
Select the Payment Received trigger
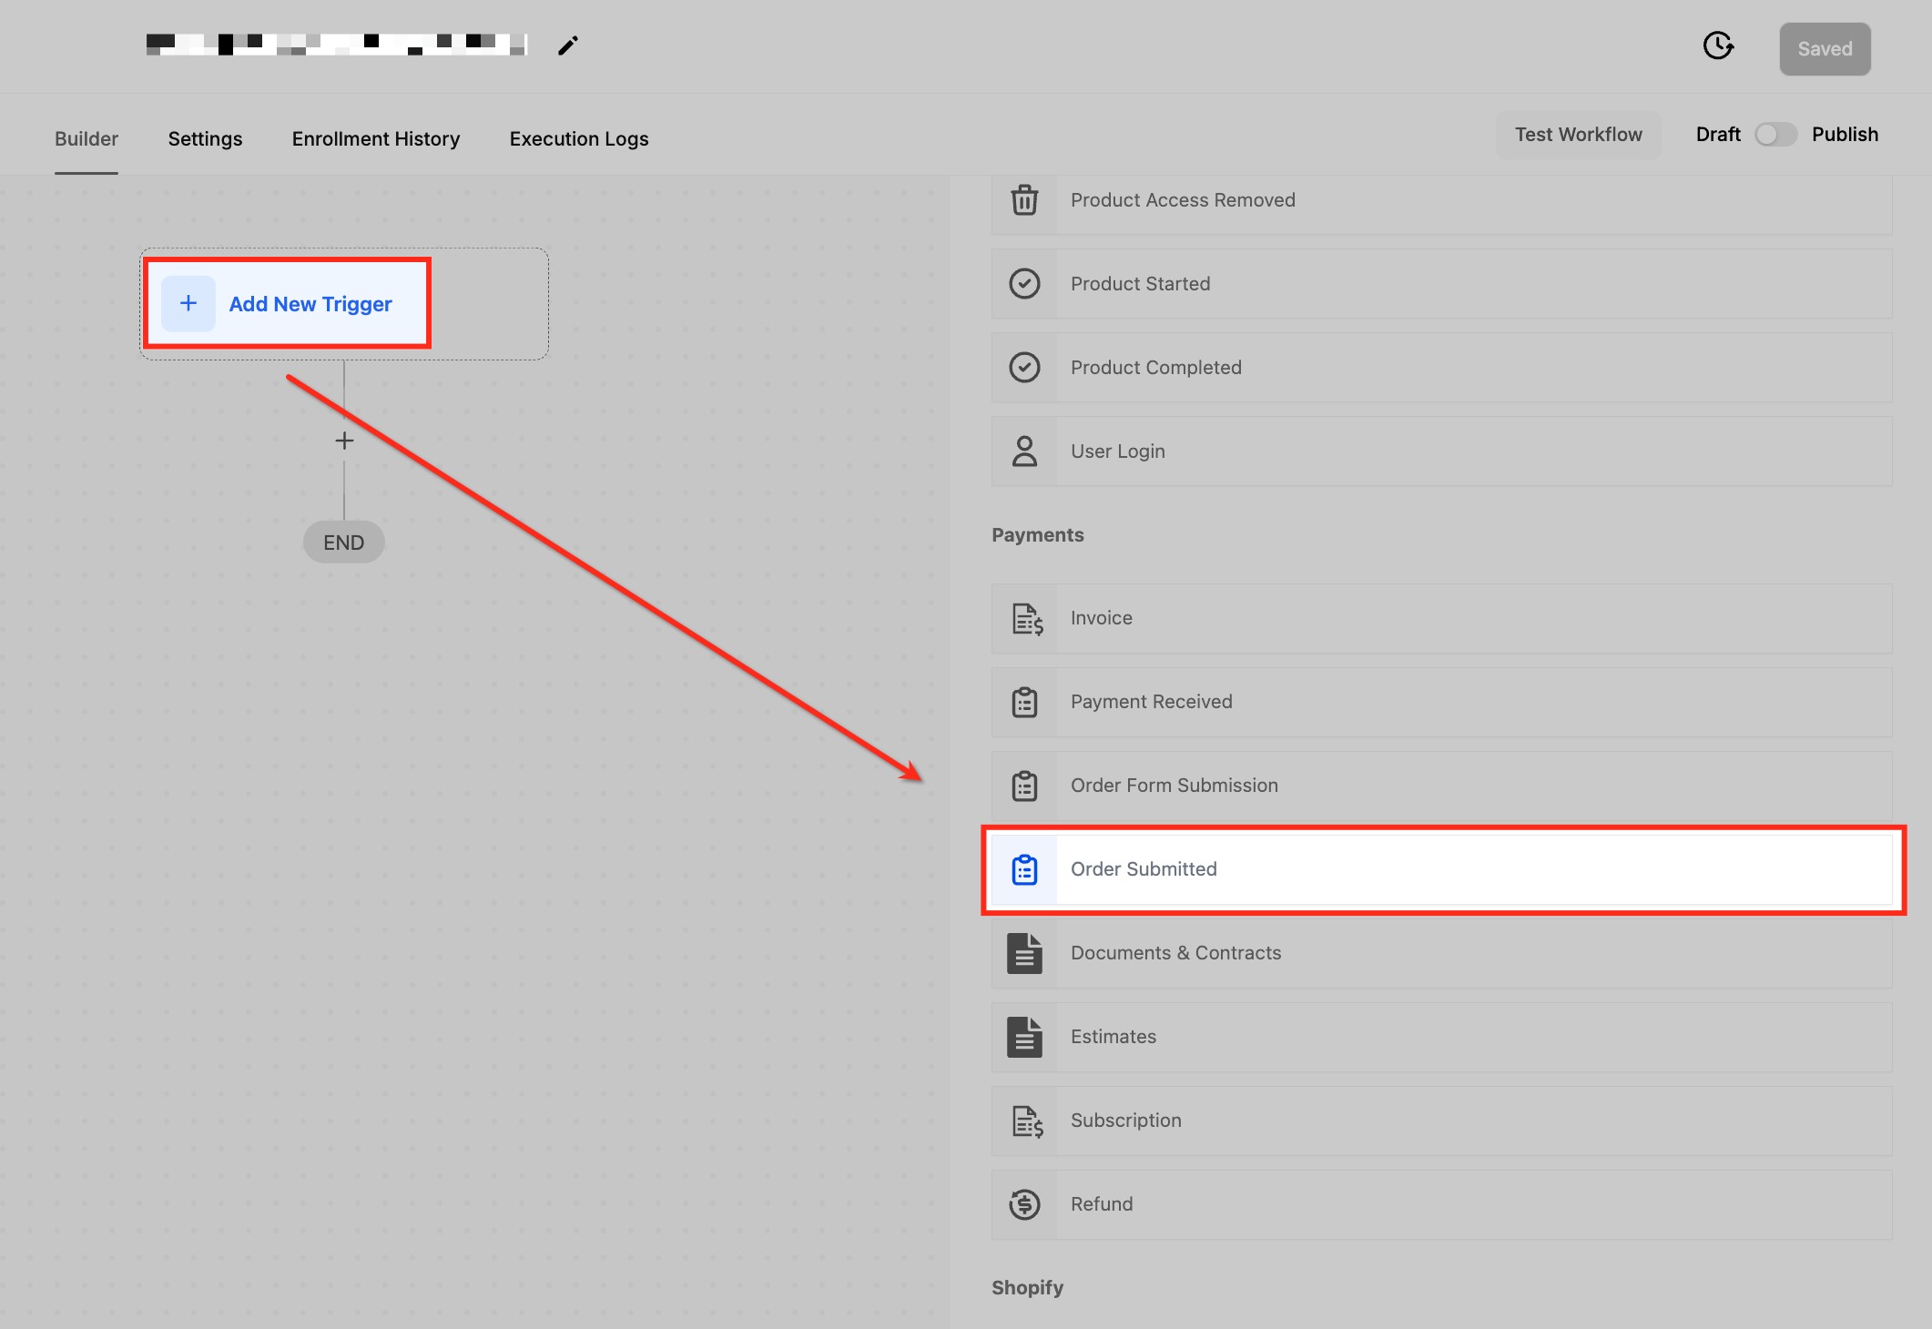coord(1151,702)
